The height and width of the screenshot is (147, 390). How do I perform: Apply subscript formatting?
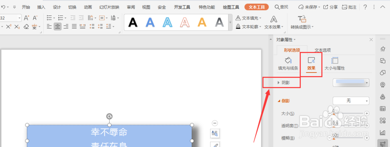click(x=17, y=26)
